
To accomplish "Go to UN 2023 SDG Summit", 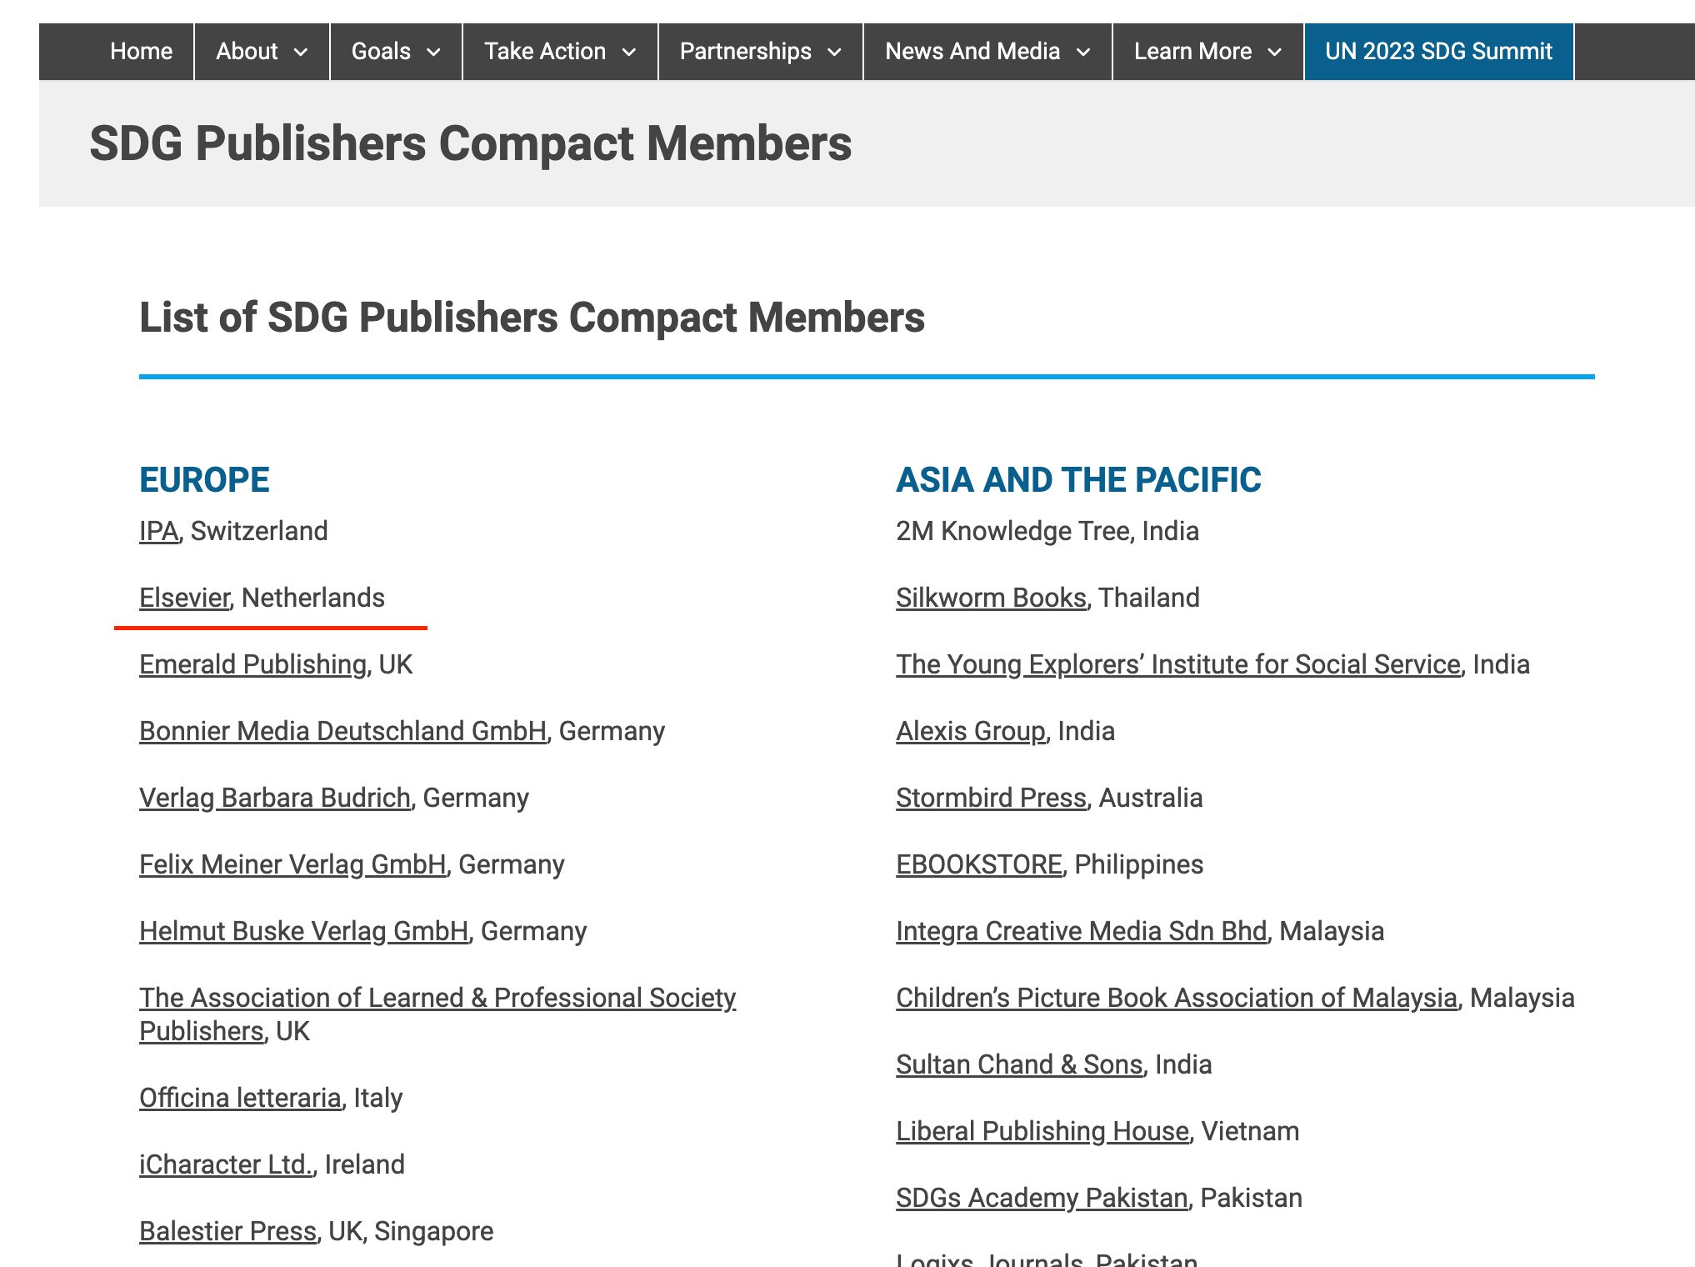I will pos(1438,52).
